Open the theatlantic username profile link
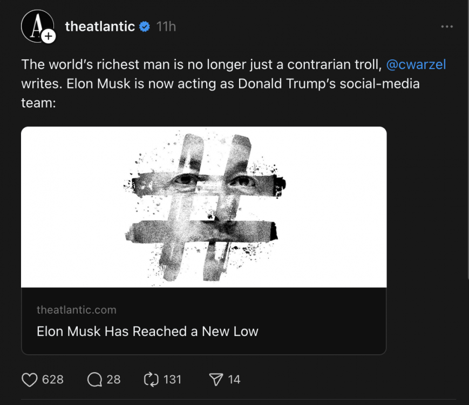469x405 pixels. [x=100, y=26]
